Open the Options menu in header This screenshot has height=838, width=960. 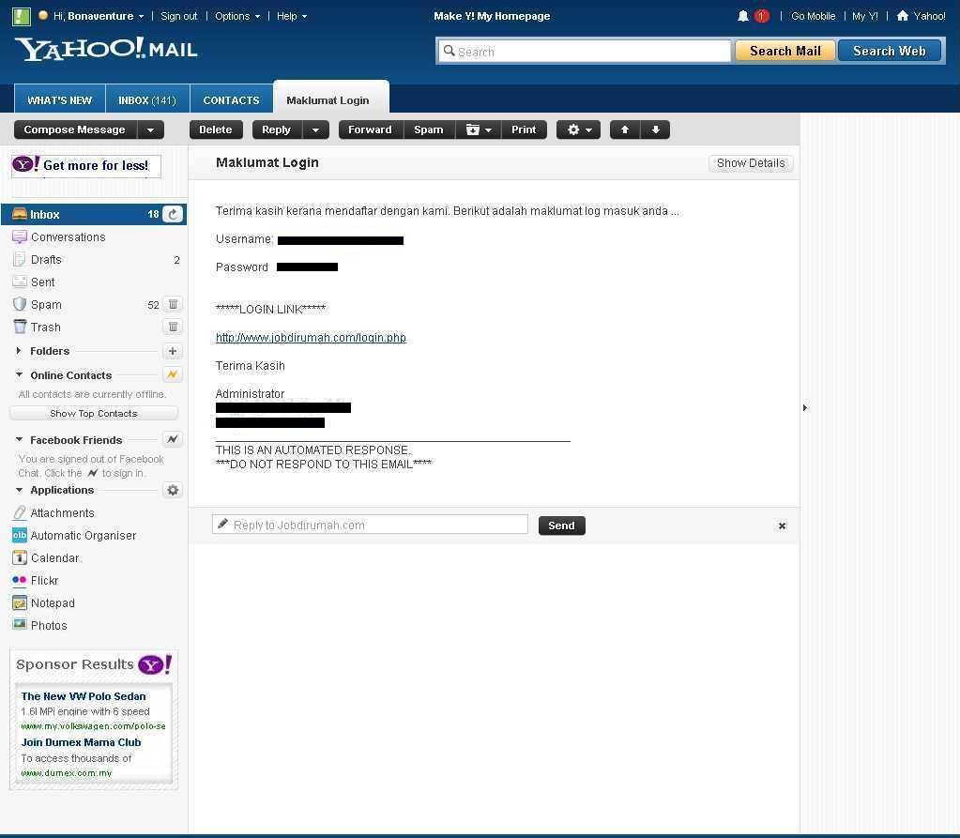point(236,16)
